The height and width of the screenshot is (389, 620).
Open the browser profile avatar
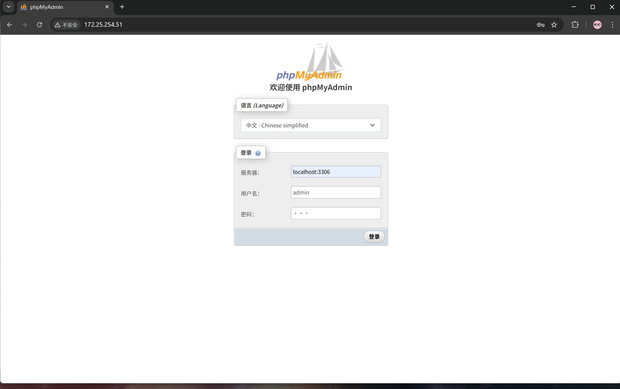597,25
